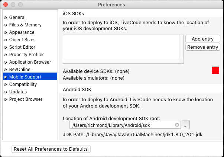Open the General preferences section
The image size is (224, 157).
point(17,17)
